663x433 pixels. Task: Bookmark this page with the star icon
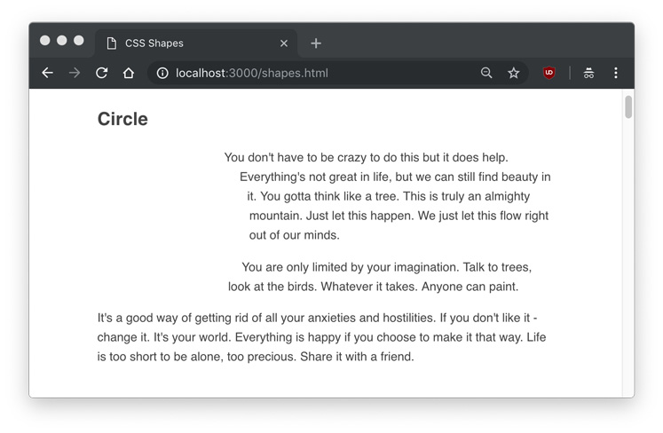pyautogui.click(x=513, y=73)
